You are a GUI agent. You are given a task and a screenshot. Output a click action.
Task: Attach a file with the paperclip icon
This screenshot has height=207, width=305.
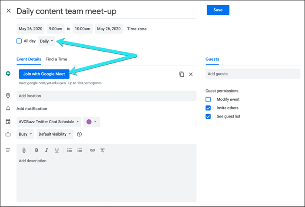click(x=24, y=150)
